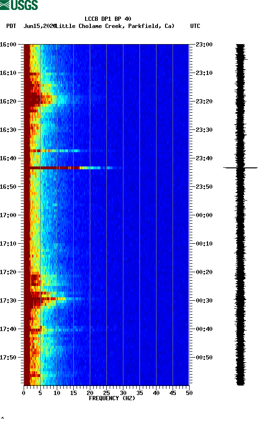
Task: Click the 16:30 PDT time label
Action: (8, 130)
